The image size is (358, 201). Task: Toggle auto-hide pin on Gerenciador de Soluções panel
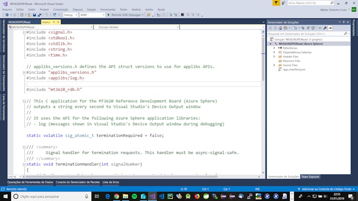(343, 22)
